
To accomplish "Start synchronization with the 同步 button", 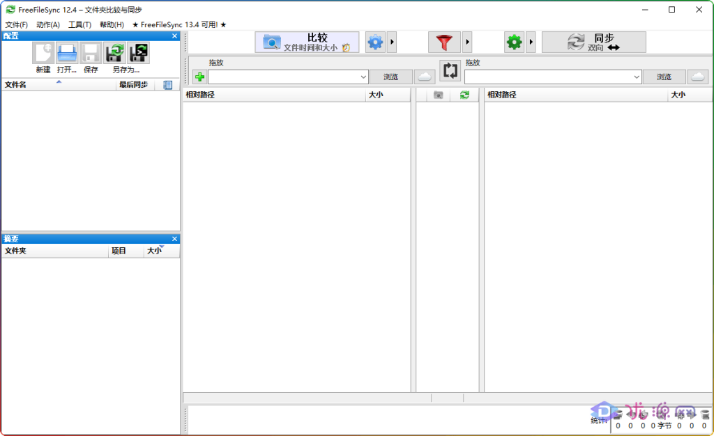I will [594, 42].
